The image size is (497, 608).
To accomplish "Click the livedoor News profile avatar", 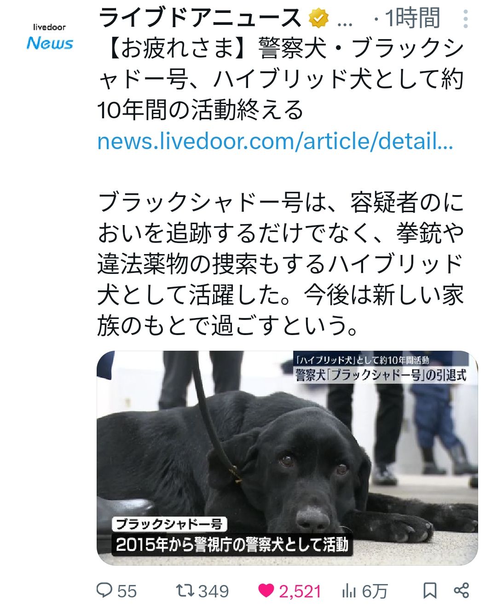I will [x=50, y=37].
